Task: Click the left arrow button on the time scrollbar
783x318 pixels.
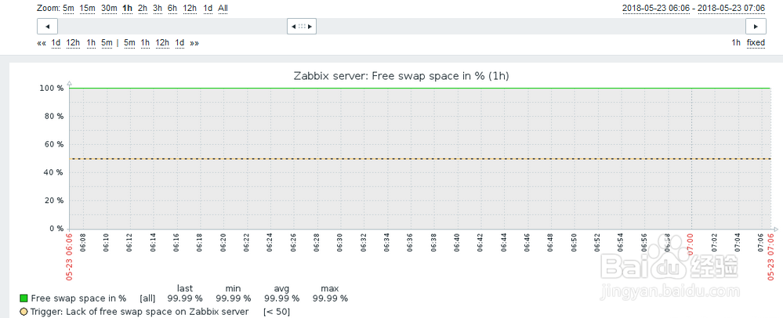Action: (48, 26)
